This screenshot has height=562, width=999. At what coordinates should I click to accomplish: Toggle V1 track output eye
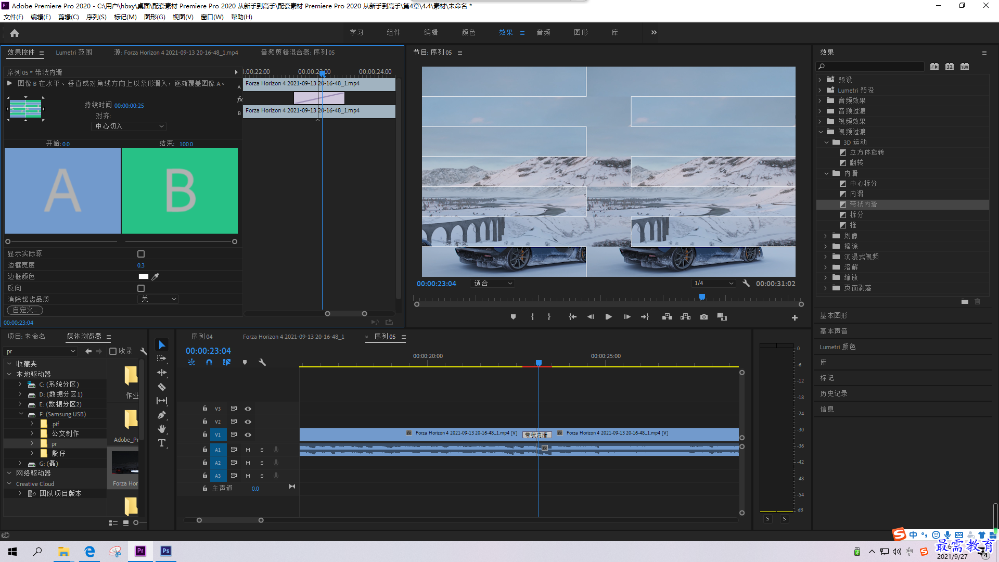(248, 435)
